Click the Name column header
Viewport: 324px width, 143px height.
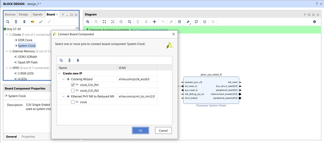[87, 68]
